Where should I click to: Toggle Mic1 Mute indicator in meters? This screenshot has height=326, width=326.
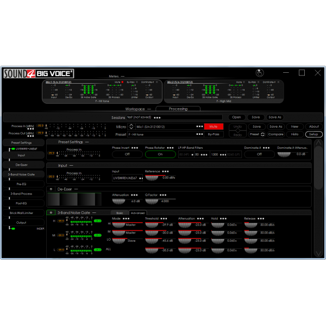[x=122, y=82]
